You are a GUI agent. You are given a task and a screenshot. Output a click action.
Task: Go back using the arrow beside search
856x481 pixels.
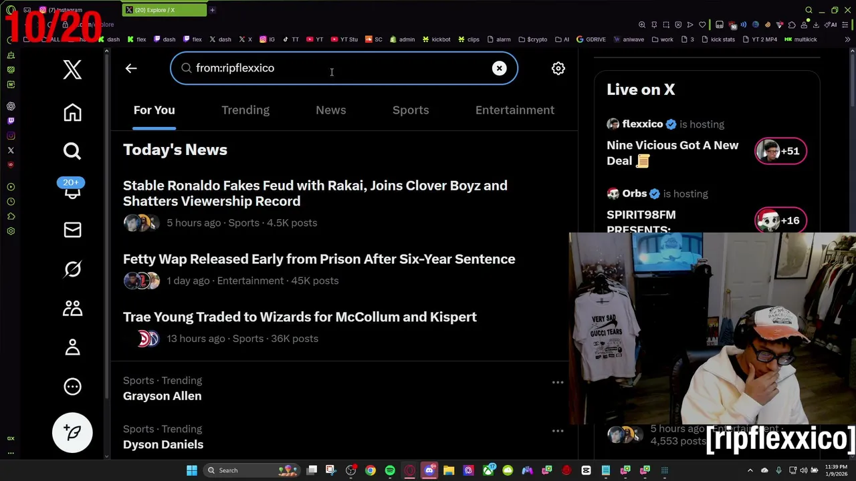pyautogui.click(x=131, y=68)
